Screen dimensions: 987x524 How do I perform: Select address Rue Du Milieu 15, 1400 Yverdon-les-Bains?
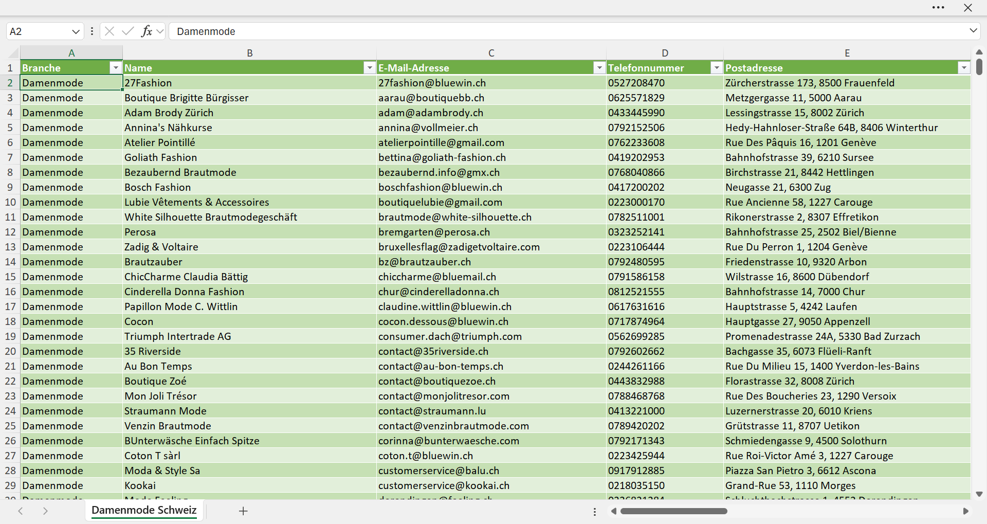click(847, 366)
